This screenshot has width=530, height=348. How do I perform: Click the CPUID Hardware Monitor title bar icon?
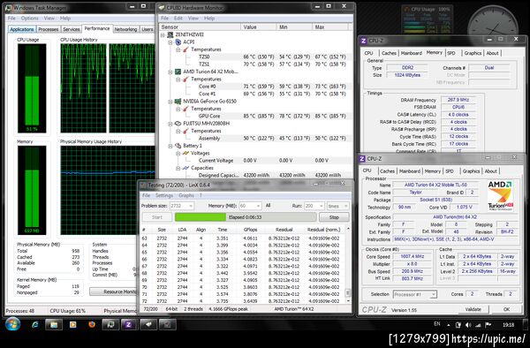coord(162,7)
